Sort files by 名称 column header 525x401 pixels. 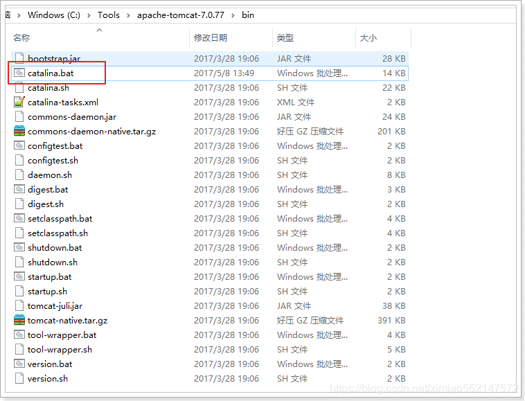21,37
